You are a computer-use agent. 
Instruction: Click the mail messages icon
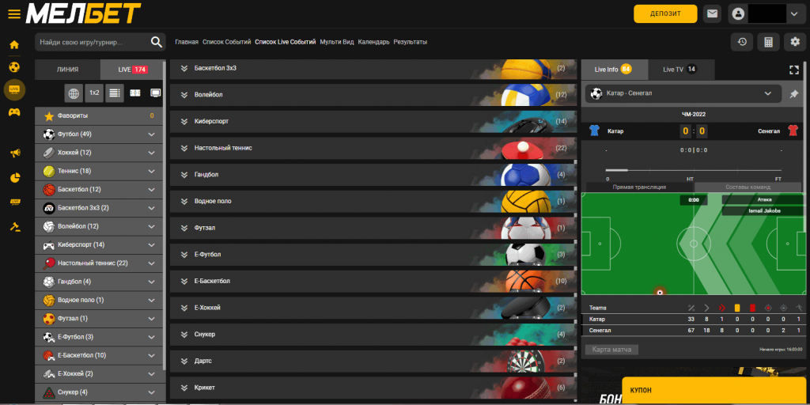713,13
